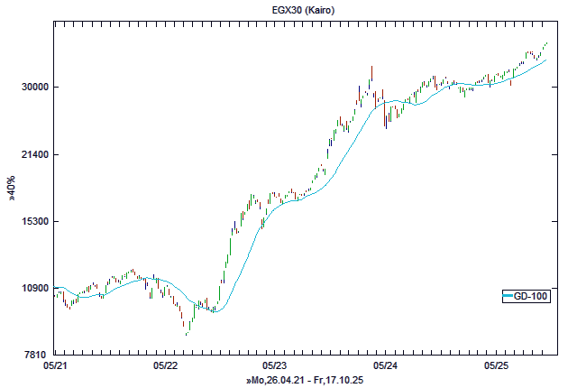Select the 21400 y-axis price label
The width and height of the screenshot is (568, 388).
pos(34,155)
